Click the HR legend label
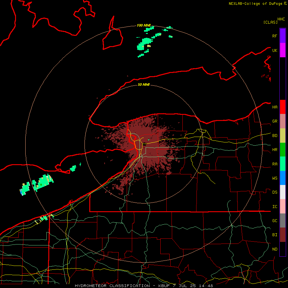Screen dimensions: 288x288 click(x=275, y=150)
